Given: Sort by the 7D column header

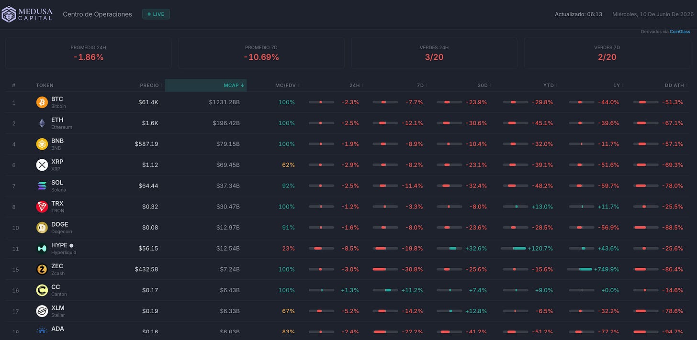Looking at the screenshot, I should (x=422, y=85).
